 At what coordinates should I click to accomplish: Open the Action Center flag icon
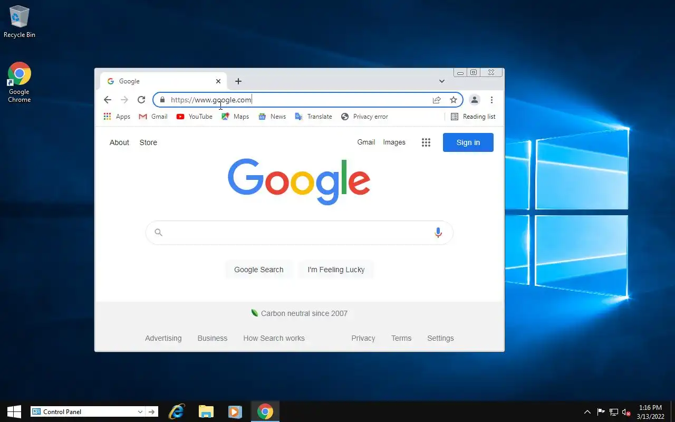[x=601, y=412]
